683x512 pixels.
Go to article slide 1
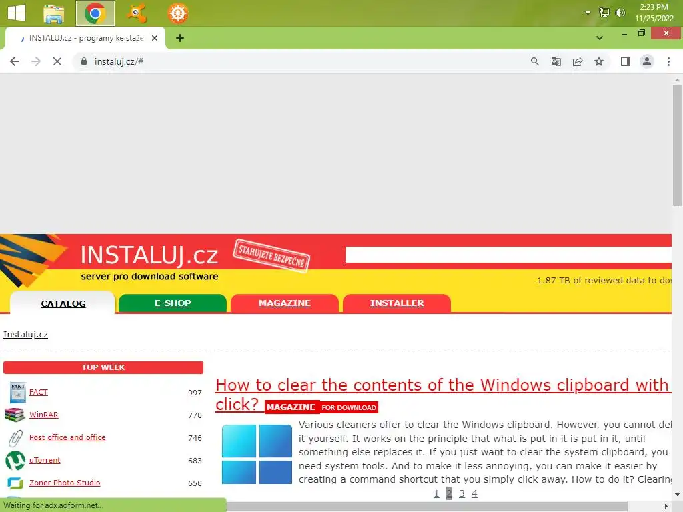click(x=436, y=494)
